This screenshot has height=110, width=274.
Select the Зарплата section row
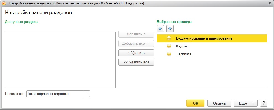[184, 54]
